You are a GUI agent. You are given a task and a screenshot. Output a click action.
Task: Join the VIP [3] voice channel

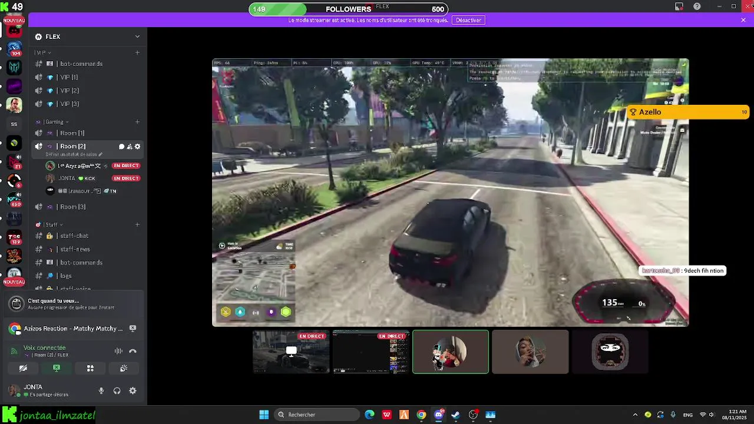[88, 104]
